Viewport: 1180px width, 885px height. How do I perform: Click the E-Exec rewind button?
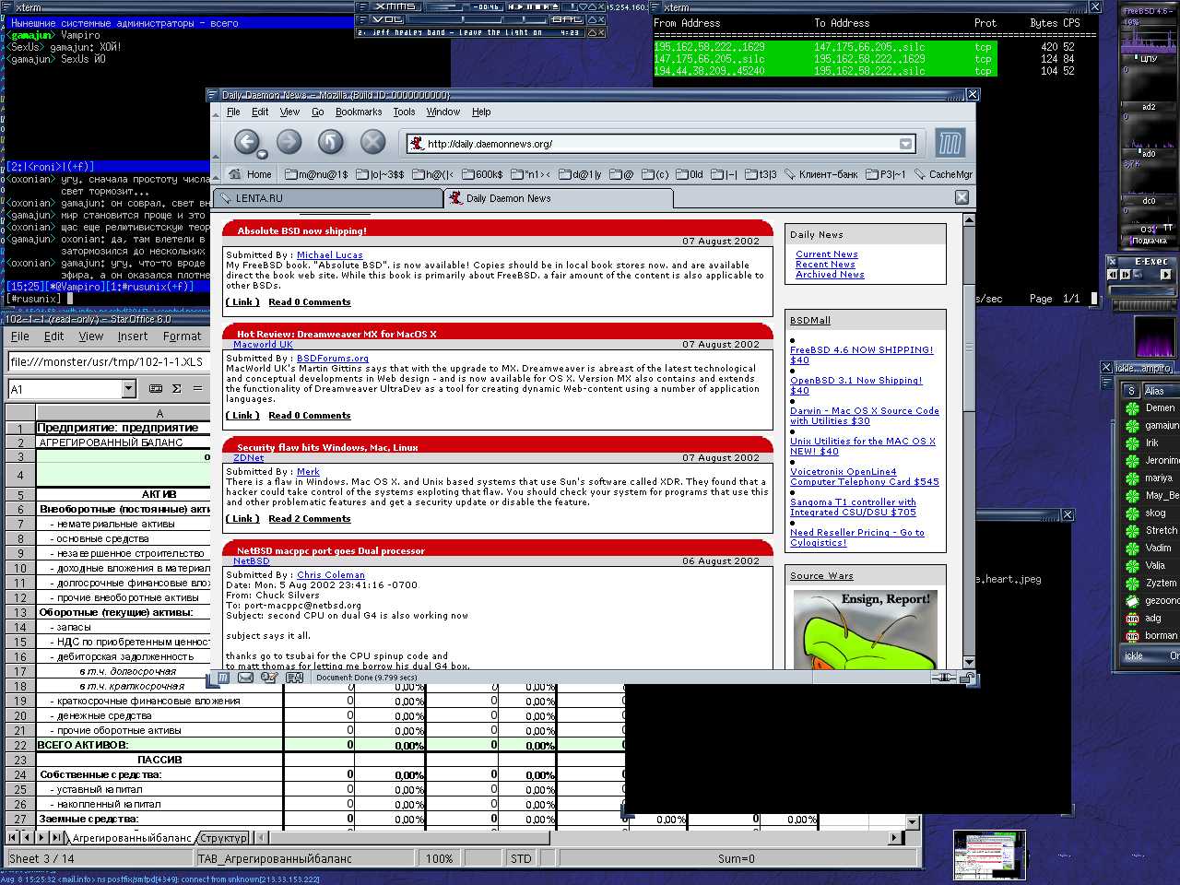(1112, 275)
